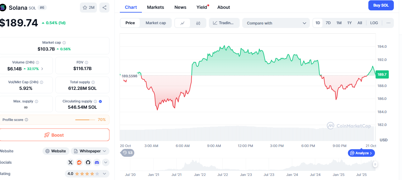Switch to the Yield tab

point(202,7)
